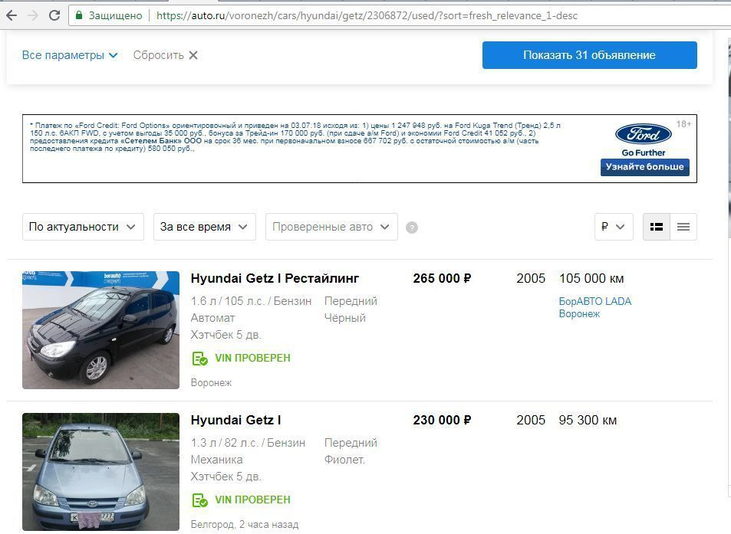Click the 18+ age label in ad
Image resolution: width=731 pixels, height=534 pixels.
(x=683, y=124)
